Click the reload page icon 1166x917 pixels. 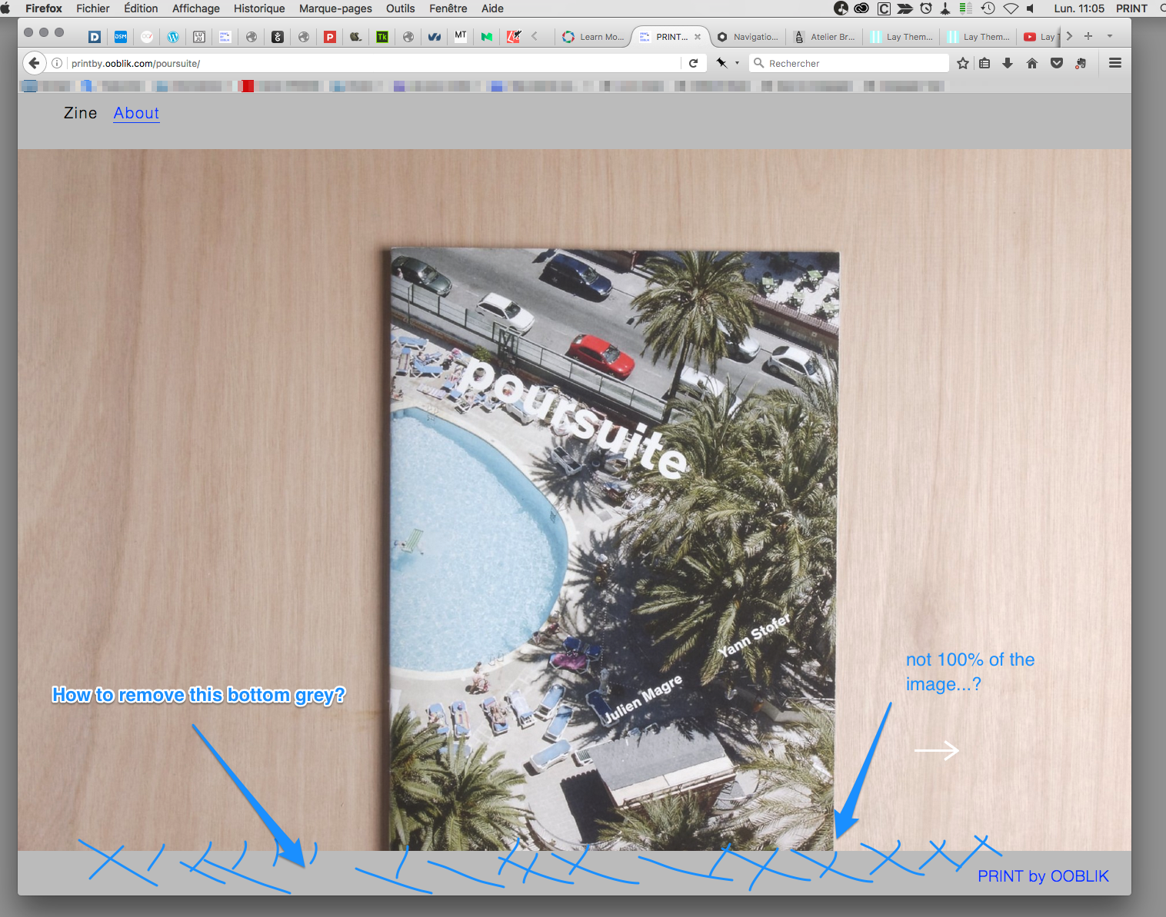click(694, 63)
